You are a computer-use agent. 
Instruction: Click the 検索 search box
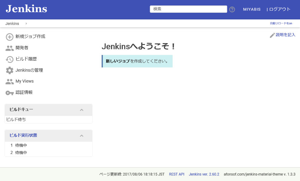click(x=188, y=9)
